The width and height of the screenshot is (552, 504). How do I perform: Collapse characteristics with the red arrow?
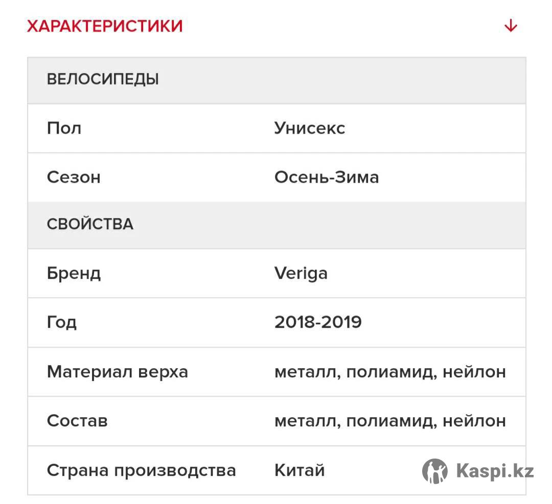[511, 26]
